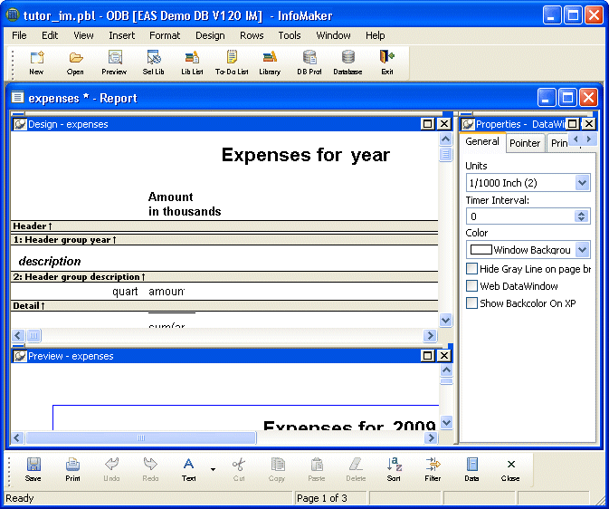Click the Redo icon
This screenshot has width=609, height=509.
tap(151, 469)
